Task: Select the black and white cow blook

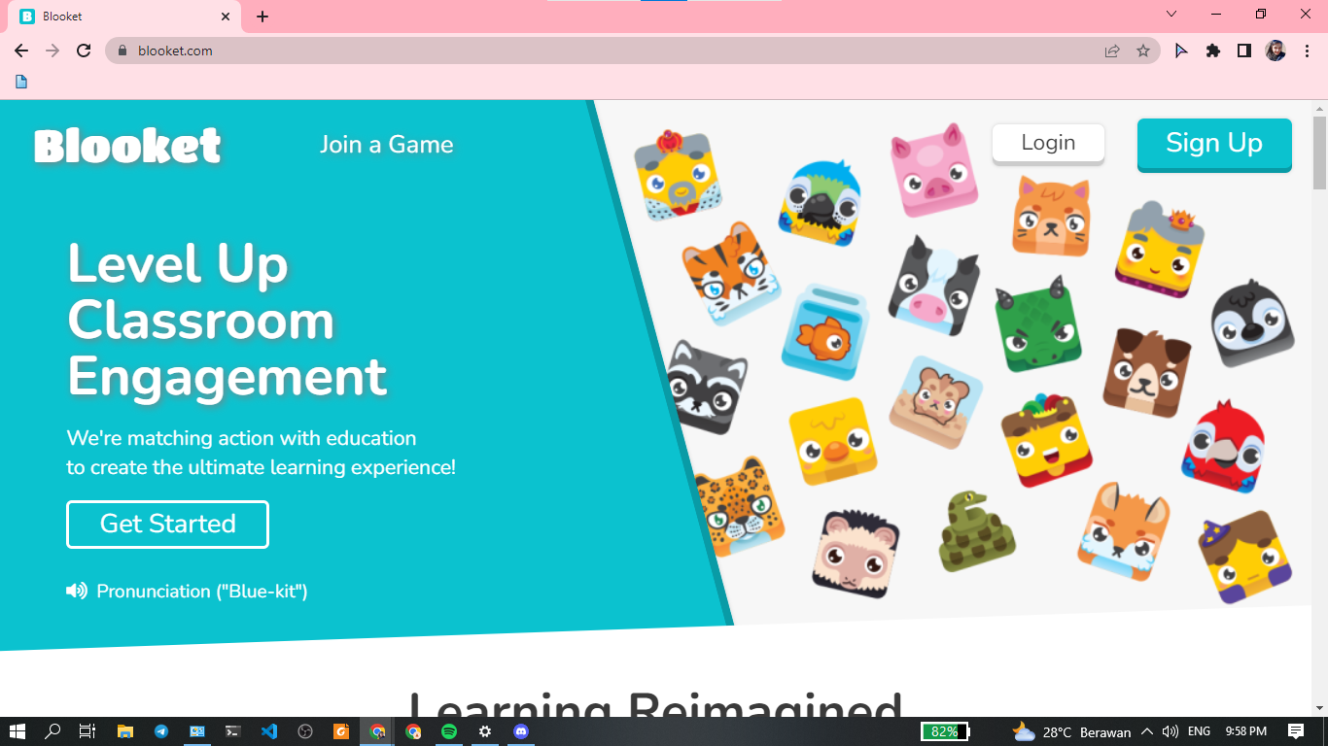Action: click(933, 284)
